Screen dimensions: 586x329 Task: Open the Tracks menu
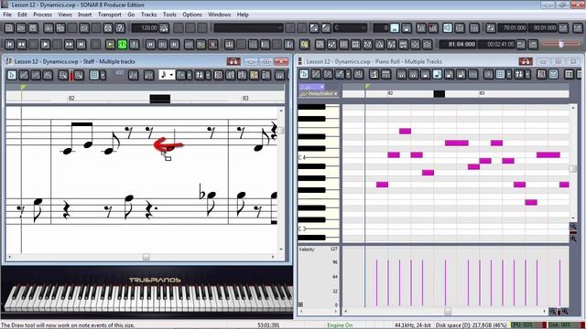(148, 15)
